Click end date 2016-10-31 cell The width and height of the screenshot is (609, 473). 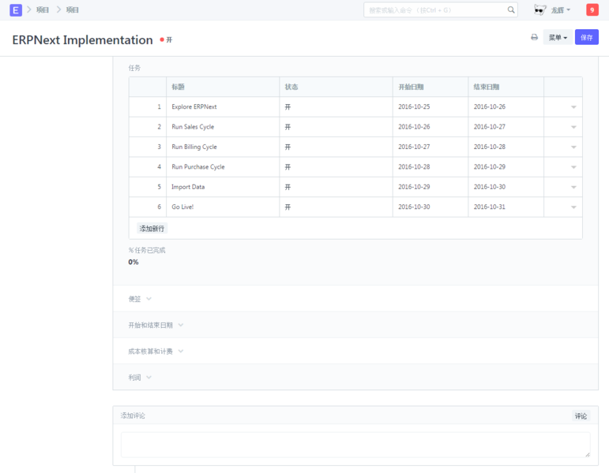pos(506,207)
